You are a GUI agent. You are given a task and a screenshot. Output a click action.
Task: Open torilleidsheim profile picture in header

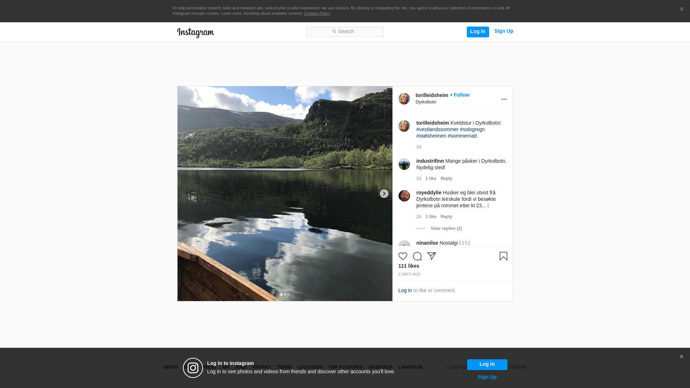click(x=404, y=99)
